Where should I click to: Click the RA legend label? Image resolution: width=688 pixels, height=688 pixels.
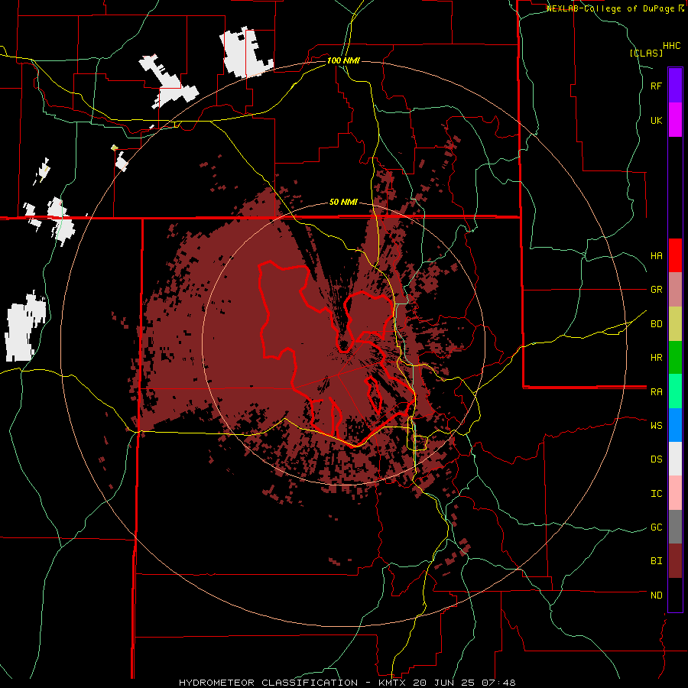[x=657, y=392]
